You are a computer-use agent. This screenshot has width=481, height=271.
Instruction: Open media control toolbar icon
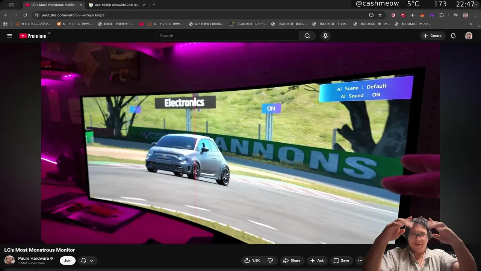[455, 15]
